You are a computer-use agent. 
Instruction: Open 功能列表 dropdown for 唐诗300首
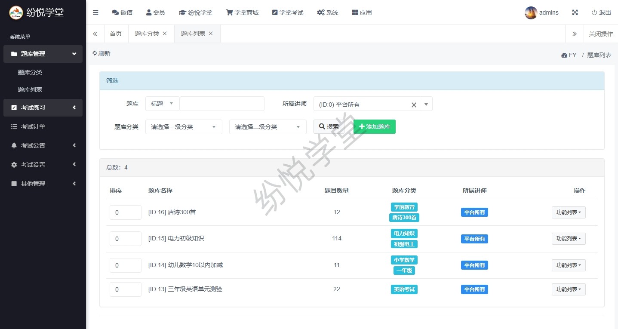568,212
